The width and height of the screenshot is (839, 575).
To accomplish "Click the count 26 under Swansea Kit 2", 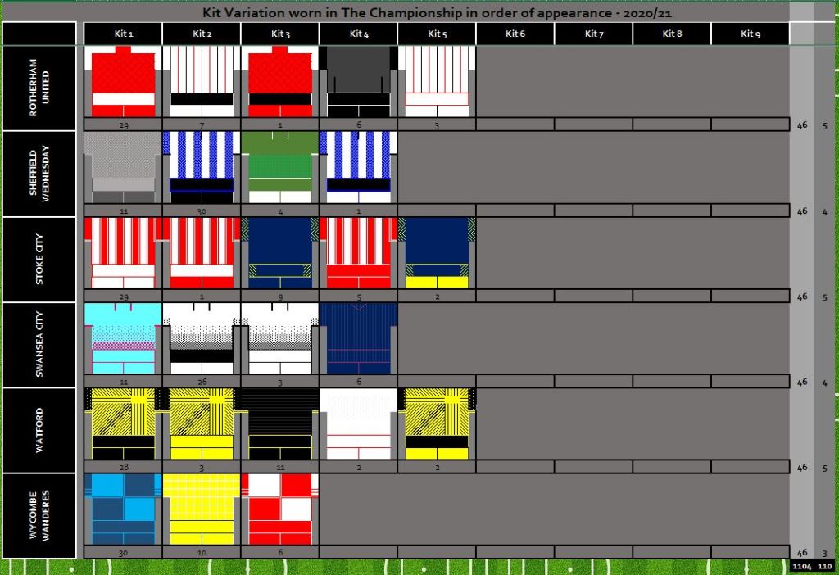I will (x=201, y=381).
